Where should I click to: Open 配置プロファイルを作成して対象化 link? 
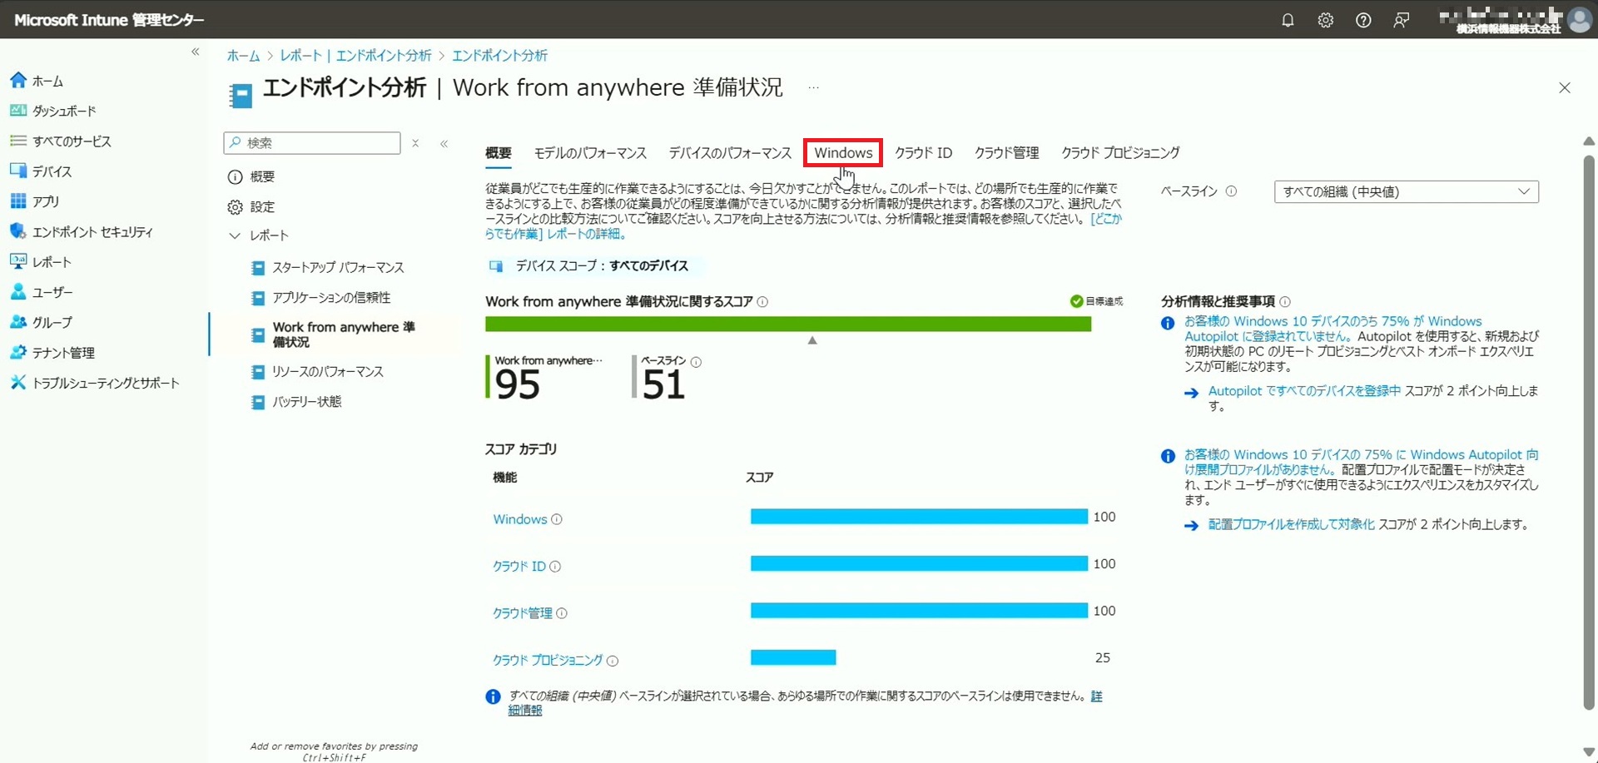1291,524
